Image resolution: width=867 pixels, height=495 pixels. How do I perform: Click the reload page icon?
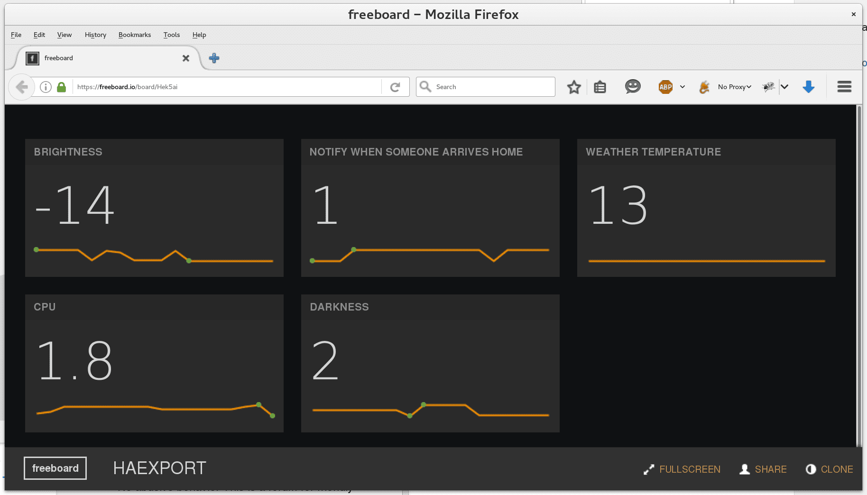coord(395,87)
